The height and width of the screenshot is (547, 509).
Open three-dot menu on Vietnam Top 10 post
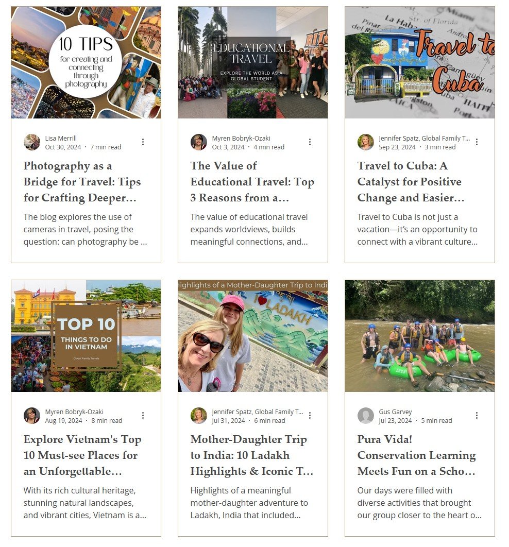pyautogui.click(x=143, y=416)
